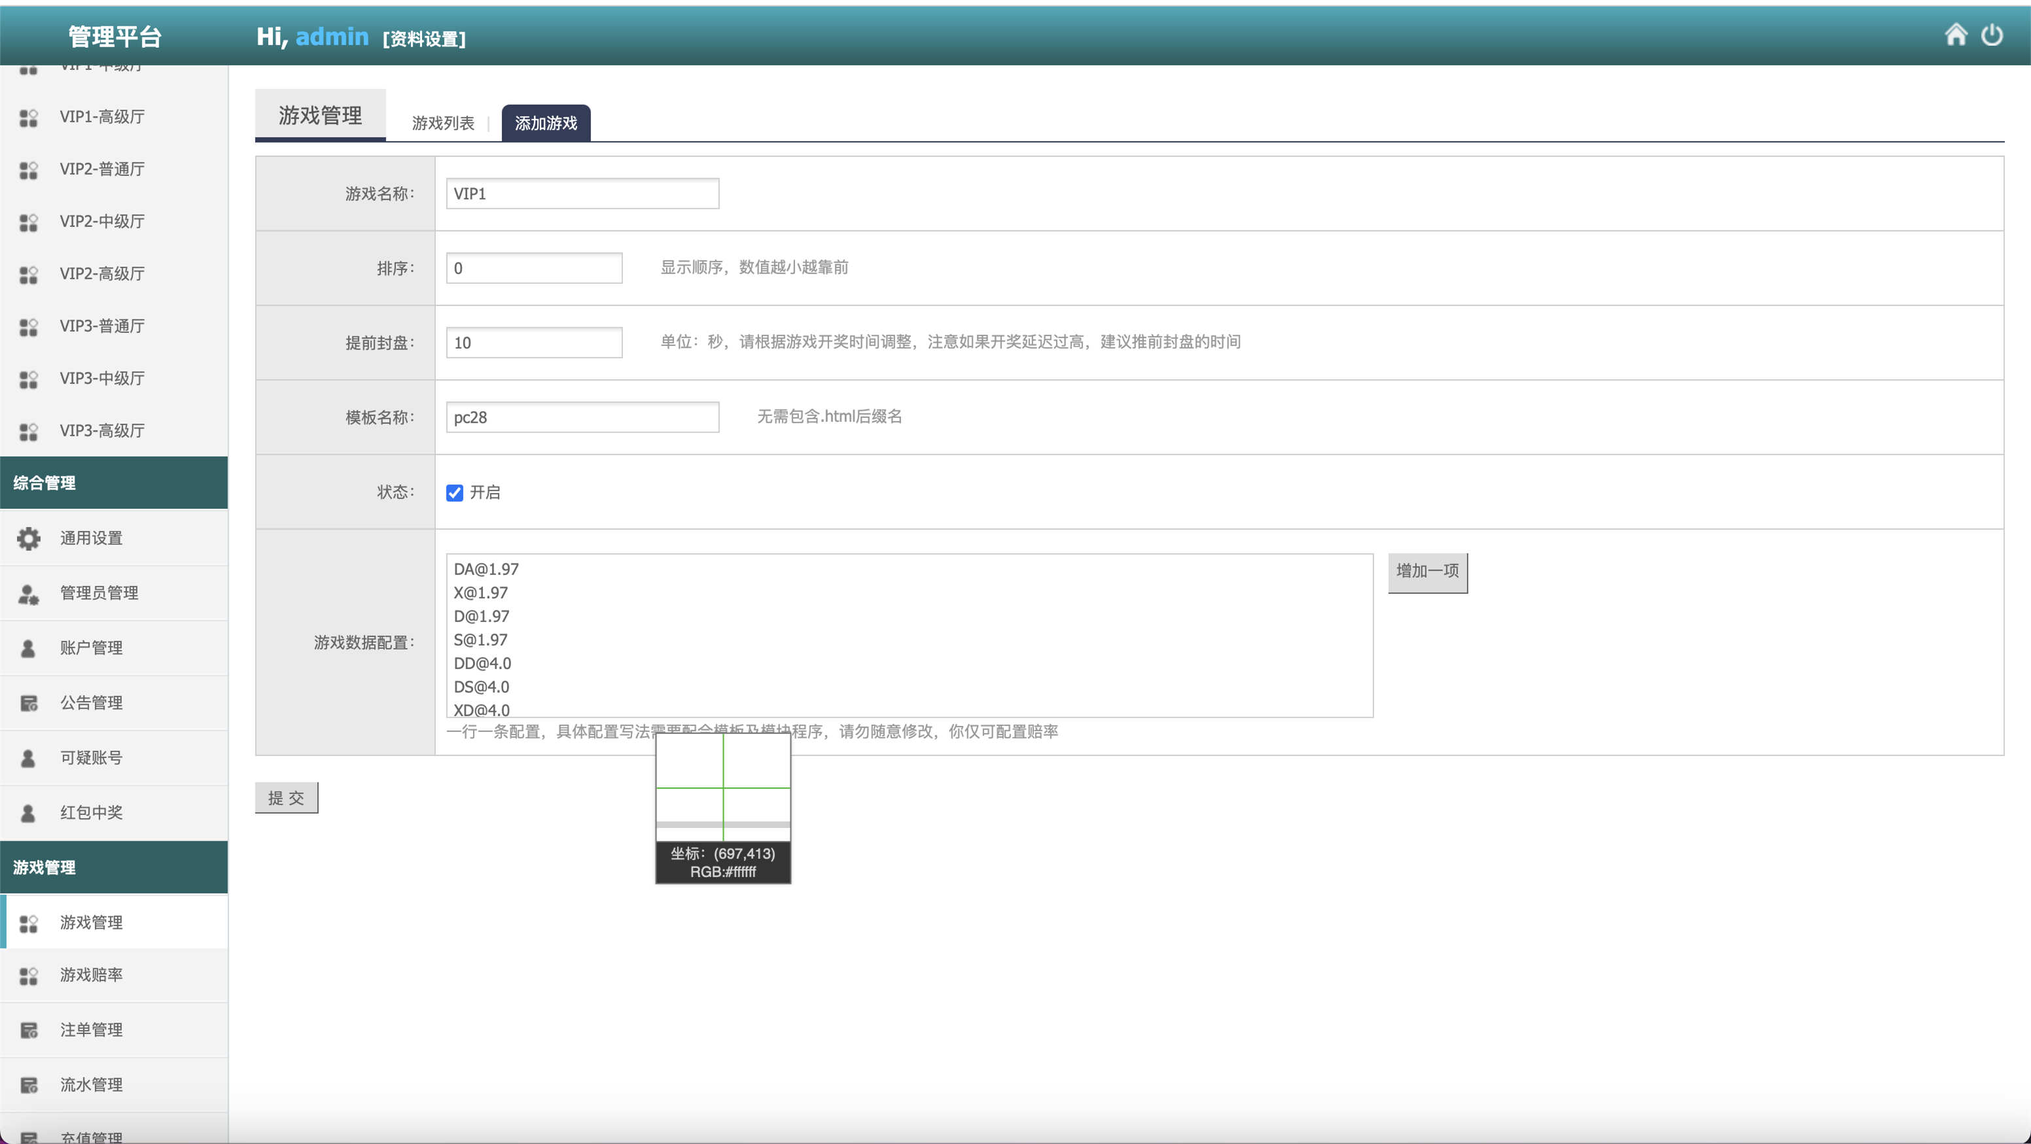Click the 注单管理 sidebar icon
Image resolution: width=2031 pixels, height=1144 pixels.
click(x=28, y=1030)
